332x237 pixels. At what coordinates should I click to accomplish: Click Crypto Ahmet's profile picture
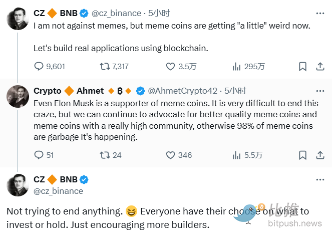coord(18,96)
